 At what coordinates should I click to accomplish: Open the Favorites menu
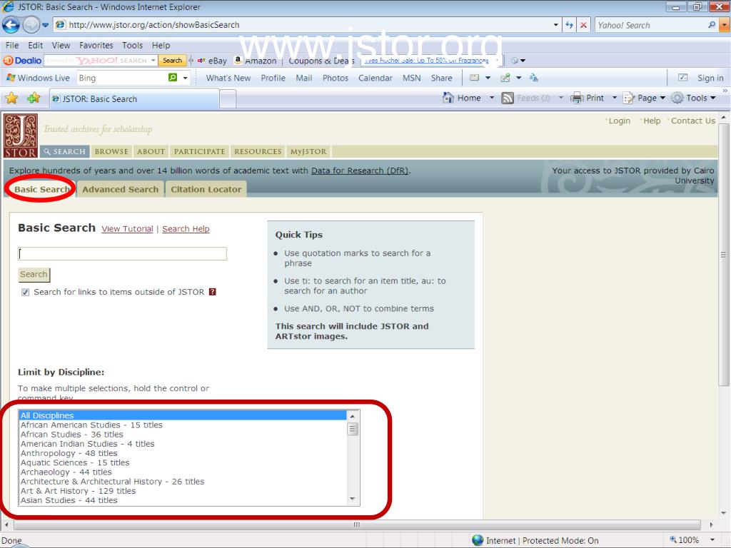pos(96,45)
